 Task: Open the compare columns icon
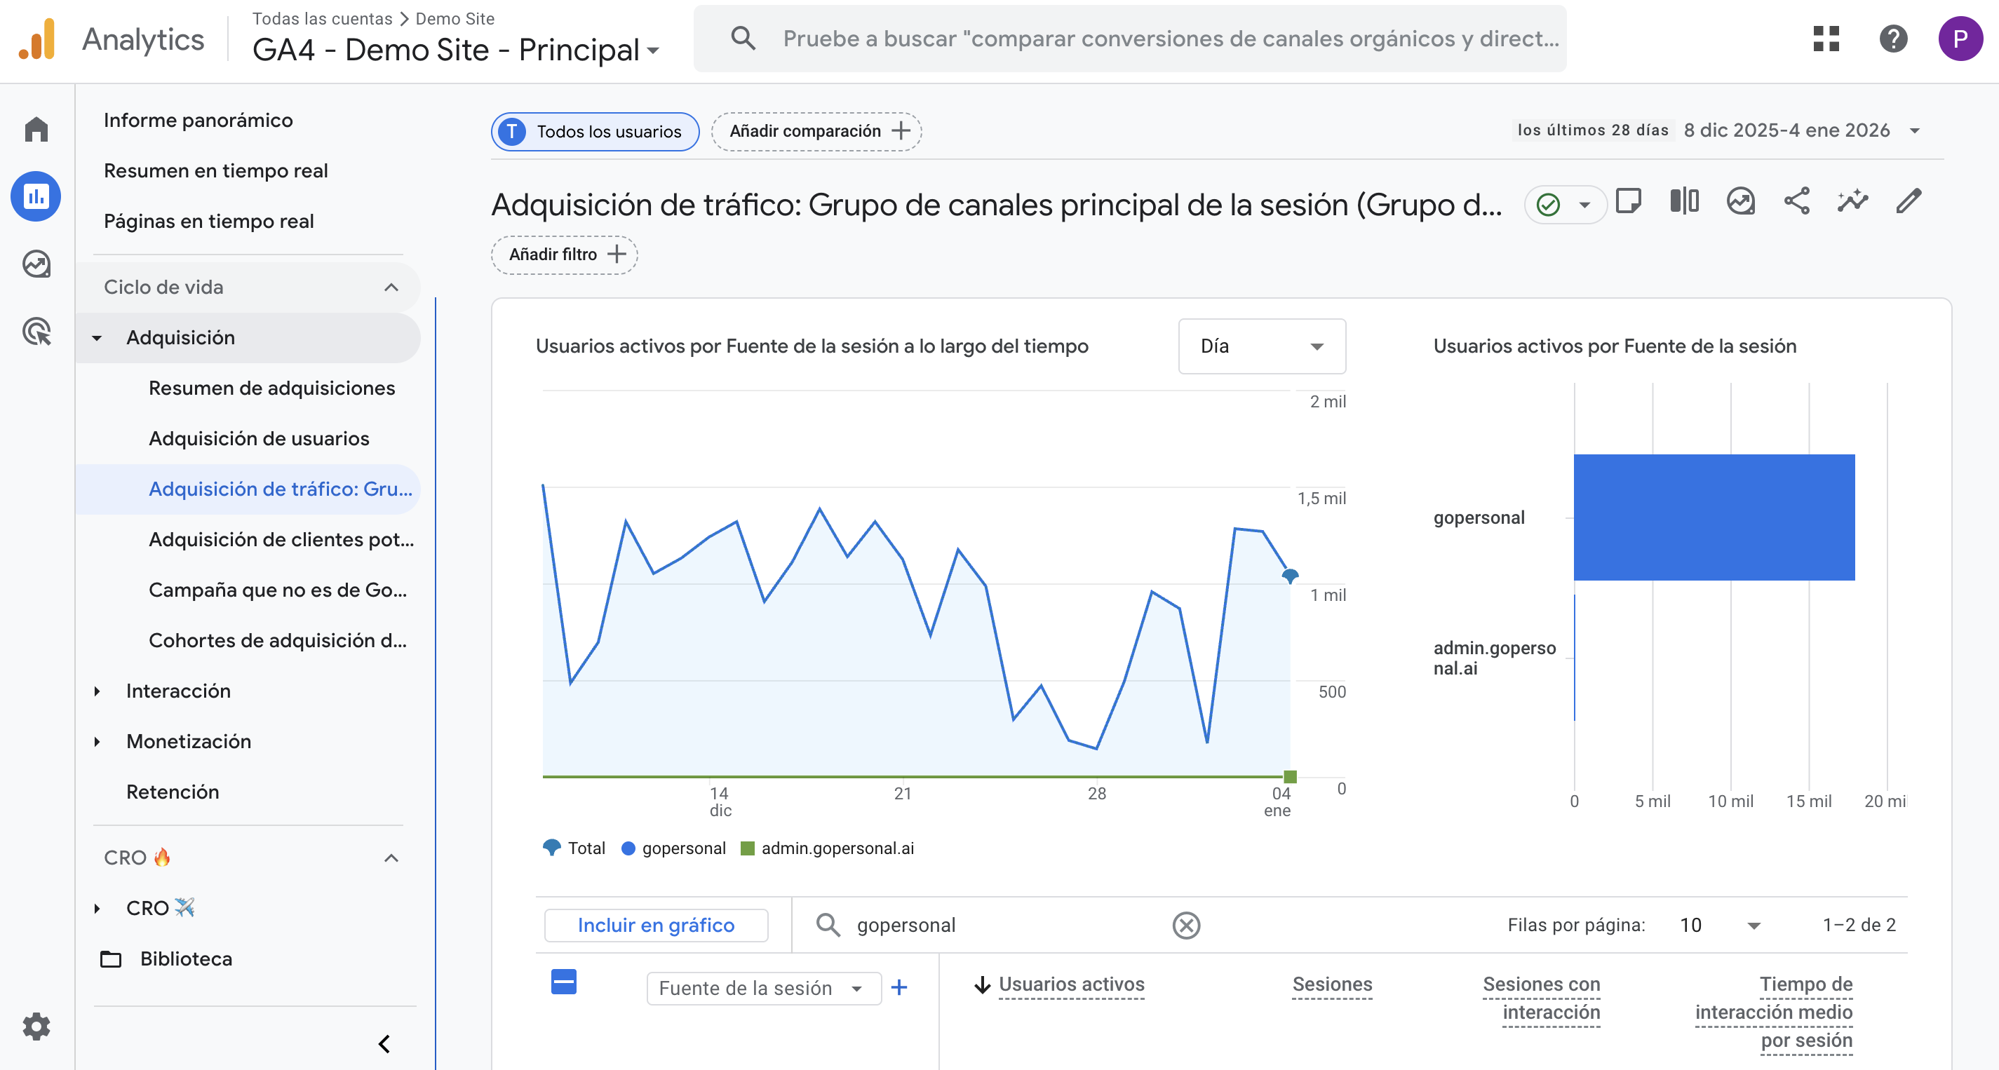(x=1684, y=202)
